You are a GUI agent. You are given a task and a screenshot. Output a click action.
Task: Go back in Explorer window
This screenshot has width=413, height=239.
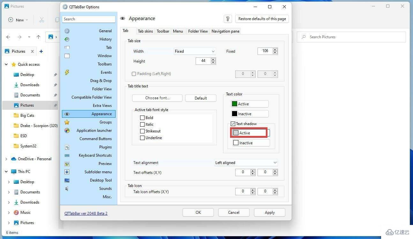[x=9, y=37]
